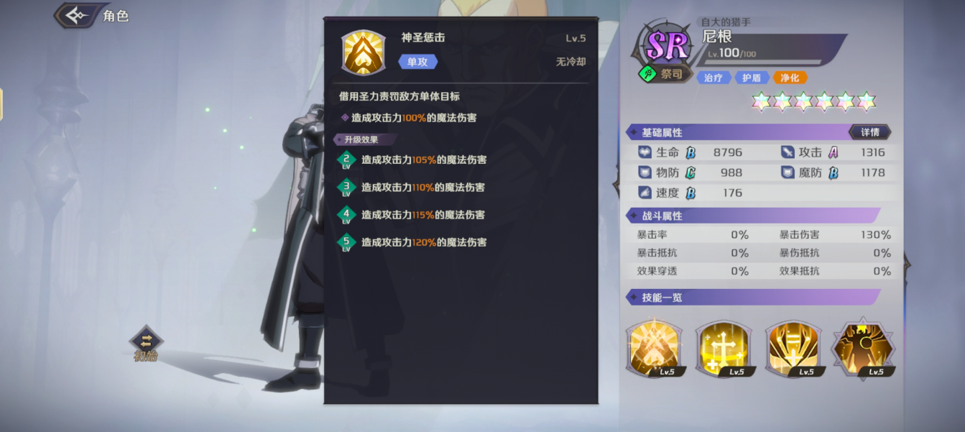Open the 战斗属性 section header
Image resolution: width=965 pixels, height=432 pixels.
point(753,216)
